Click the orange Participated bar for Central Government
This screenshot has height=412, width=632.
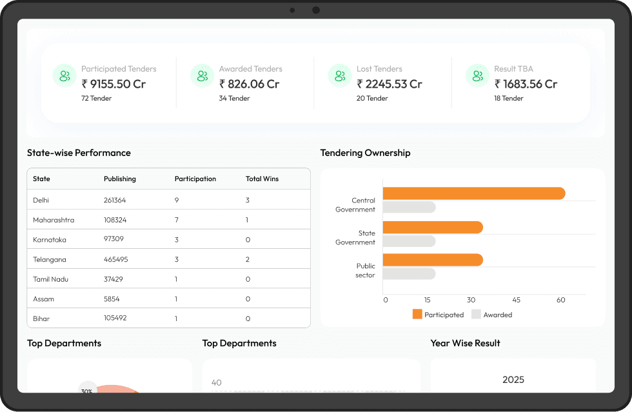click(x=474, y=193)
